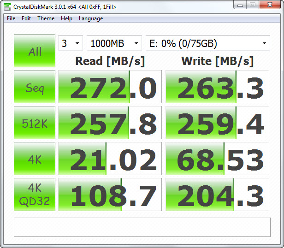Open the Theme menu
This screenshot has height=248, width=284.
click(x=46, y=18)
